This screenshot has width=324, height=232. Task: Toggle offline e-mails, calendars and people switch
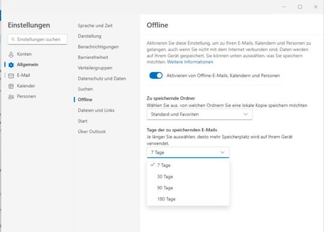[x=156, y=76]
